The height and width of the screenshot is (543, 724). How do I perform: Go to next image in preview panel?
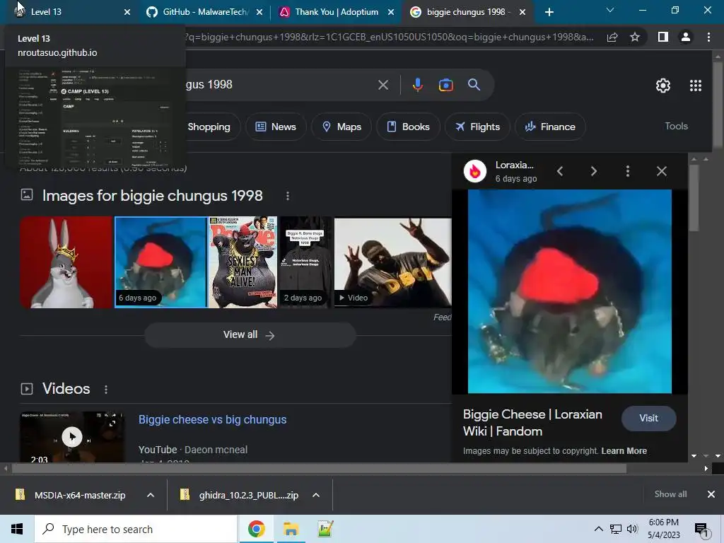pos(594,171)
